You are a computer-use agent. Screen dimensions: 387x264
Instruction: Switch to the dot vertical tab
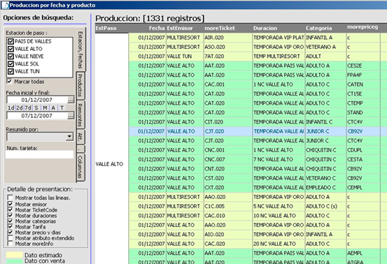80,149
